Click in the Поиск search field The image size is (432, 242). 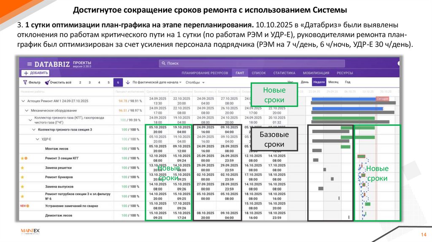tap(251, 63)
